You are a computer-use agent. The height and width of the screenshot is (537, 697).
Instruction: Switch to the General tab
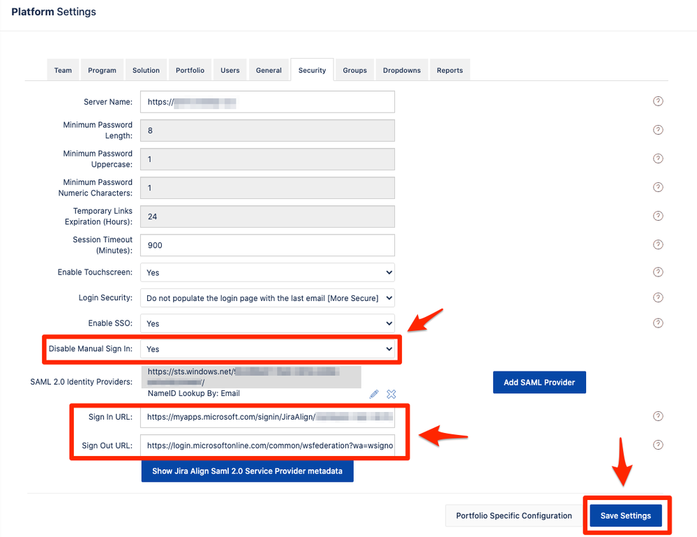point(269,71)
